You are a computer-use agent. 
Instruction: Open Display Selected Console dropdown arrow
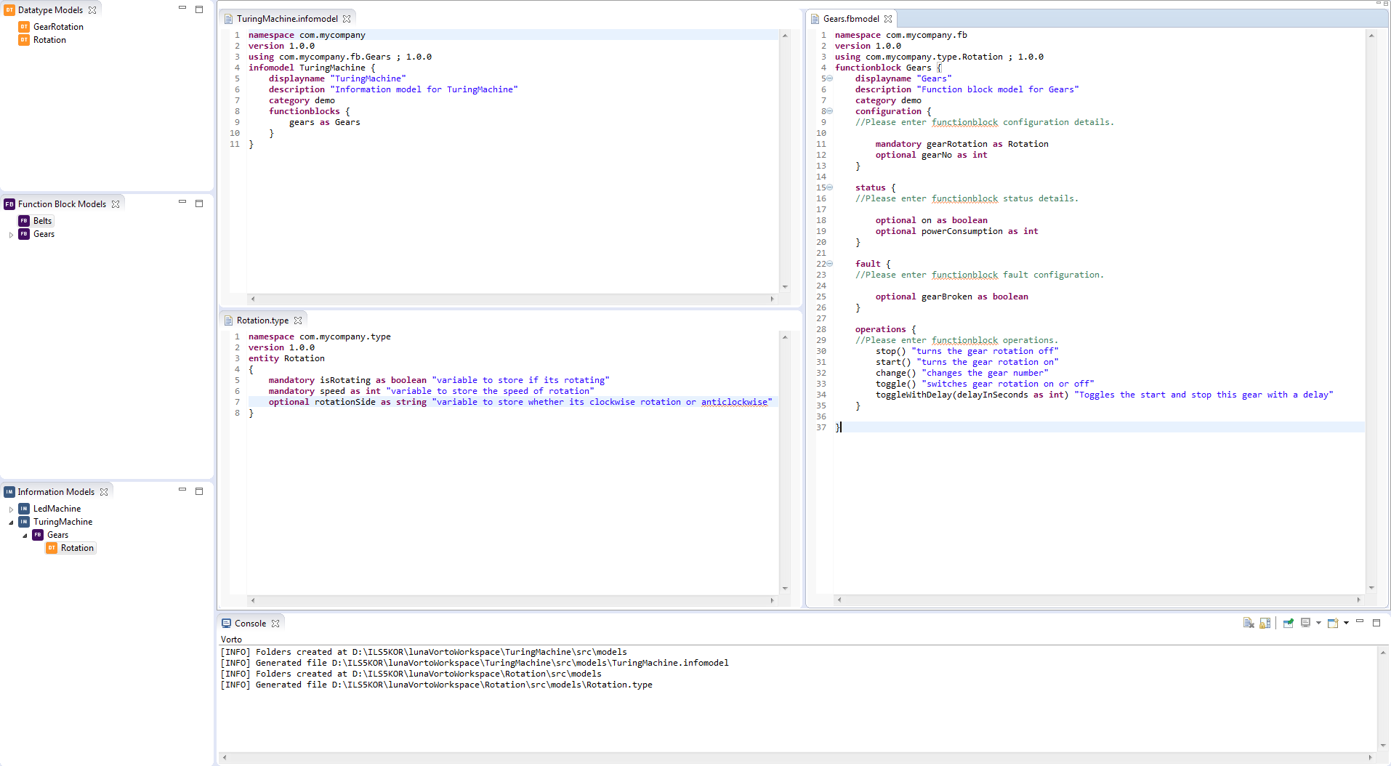1318,623
